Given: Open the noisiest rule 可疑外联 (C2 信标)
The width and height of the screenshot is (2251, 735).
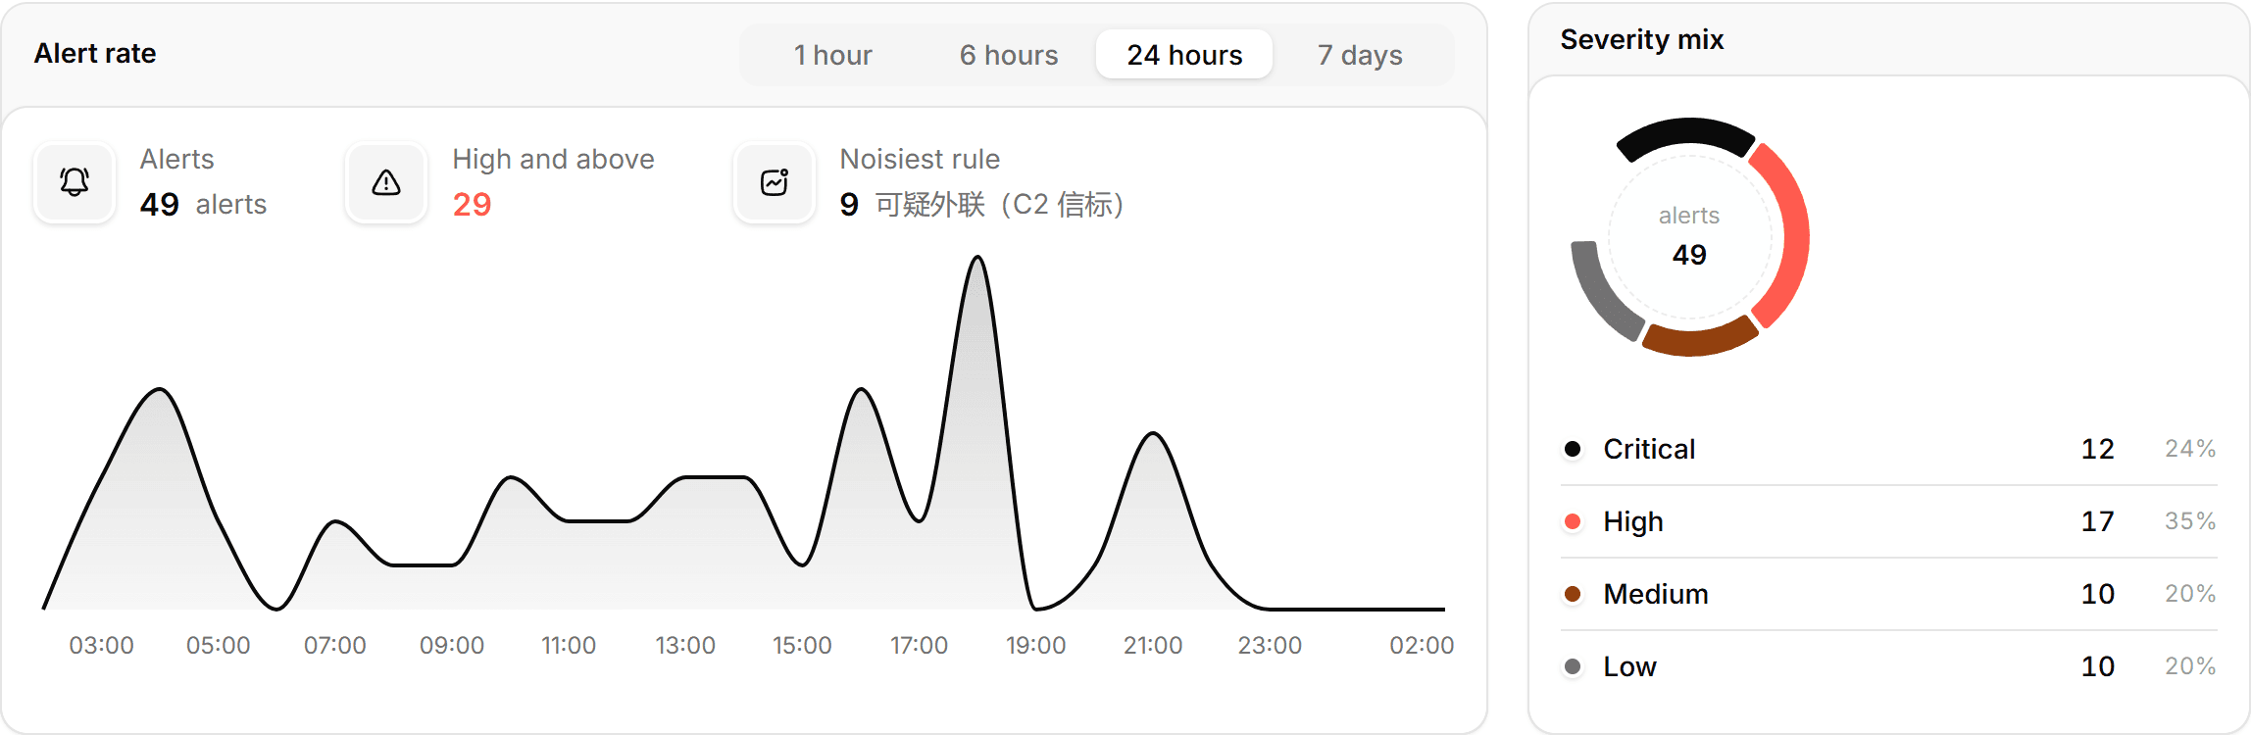Looking at the screenshot, I should tap(999, 204).
